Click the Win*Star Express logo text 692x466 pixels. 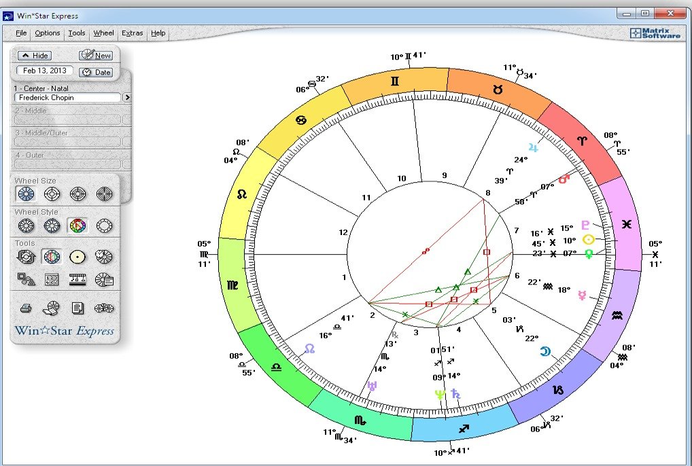click(x=65, y=331)
